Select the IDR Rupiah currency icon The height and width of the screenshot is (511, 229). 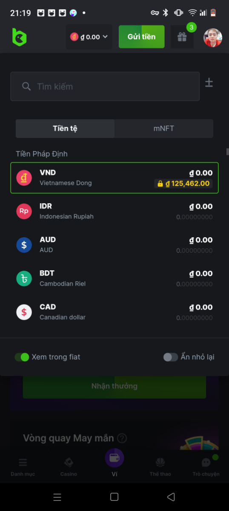pos(24,211)
